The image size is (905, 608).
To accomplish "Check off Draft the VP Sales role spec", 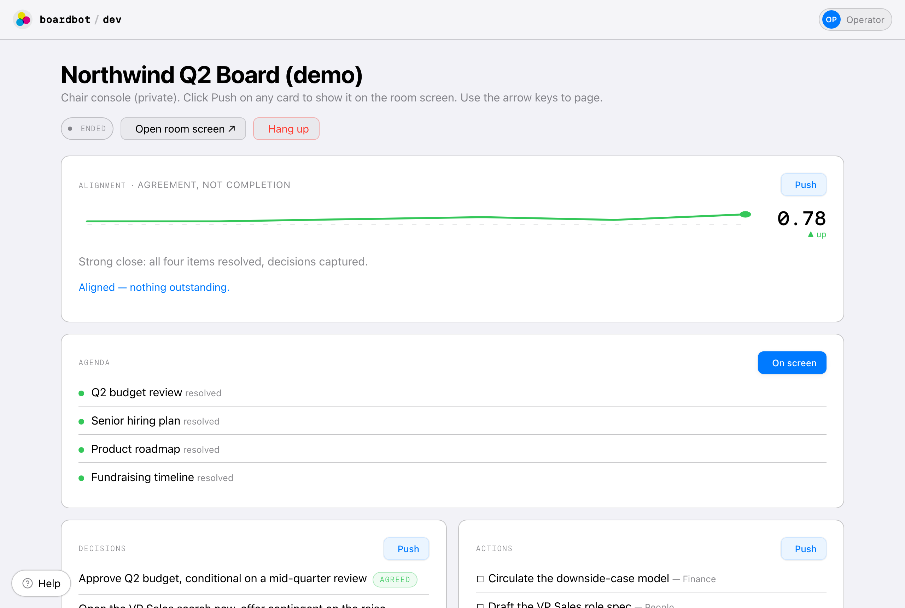I will (x=480, y=606).
